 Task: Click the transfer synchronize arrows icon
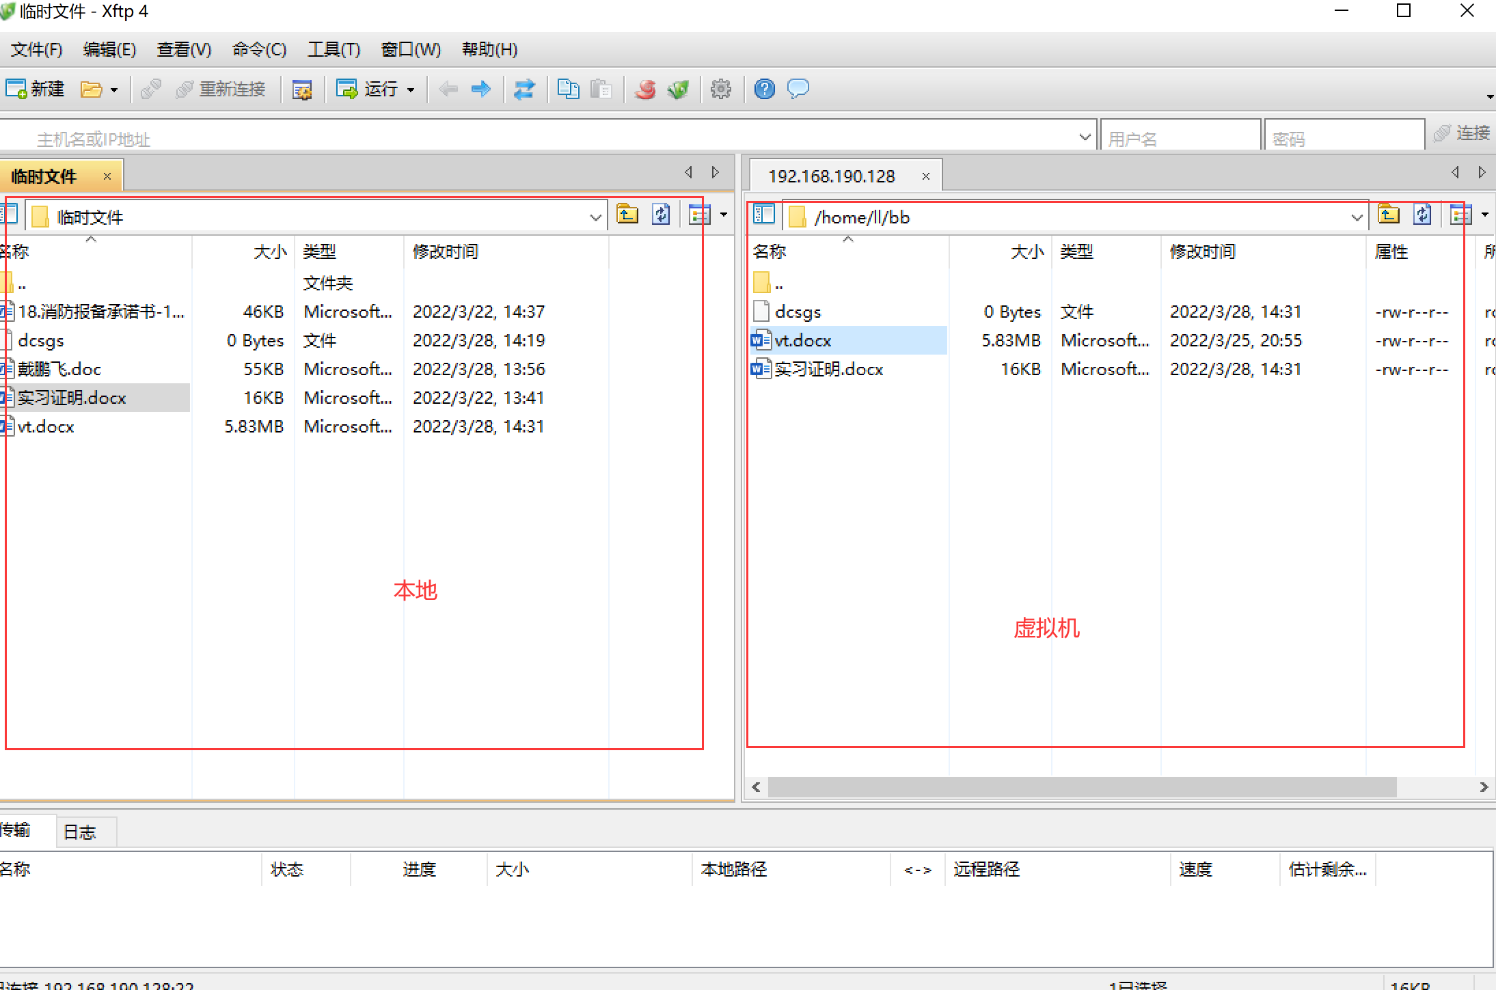tap(524, 89)
